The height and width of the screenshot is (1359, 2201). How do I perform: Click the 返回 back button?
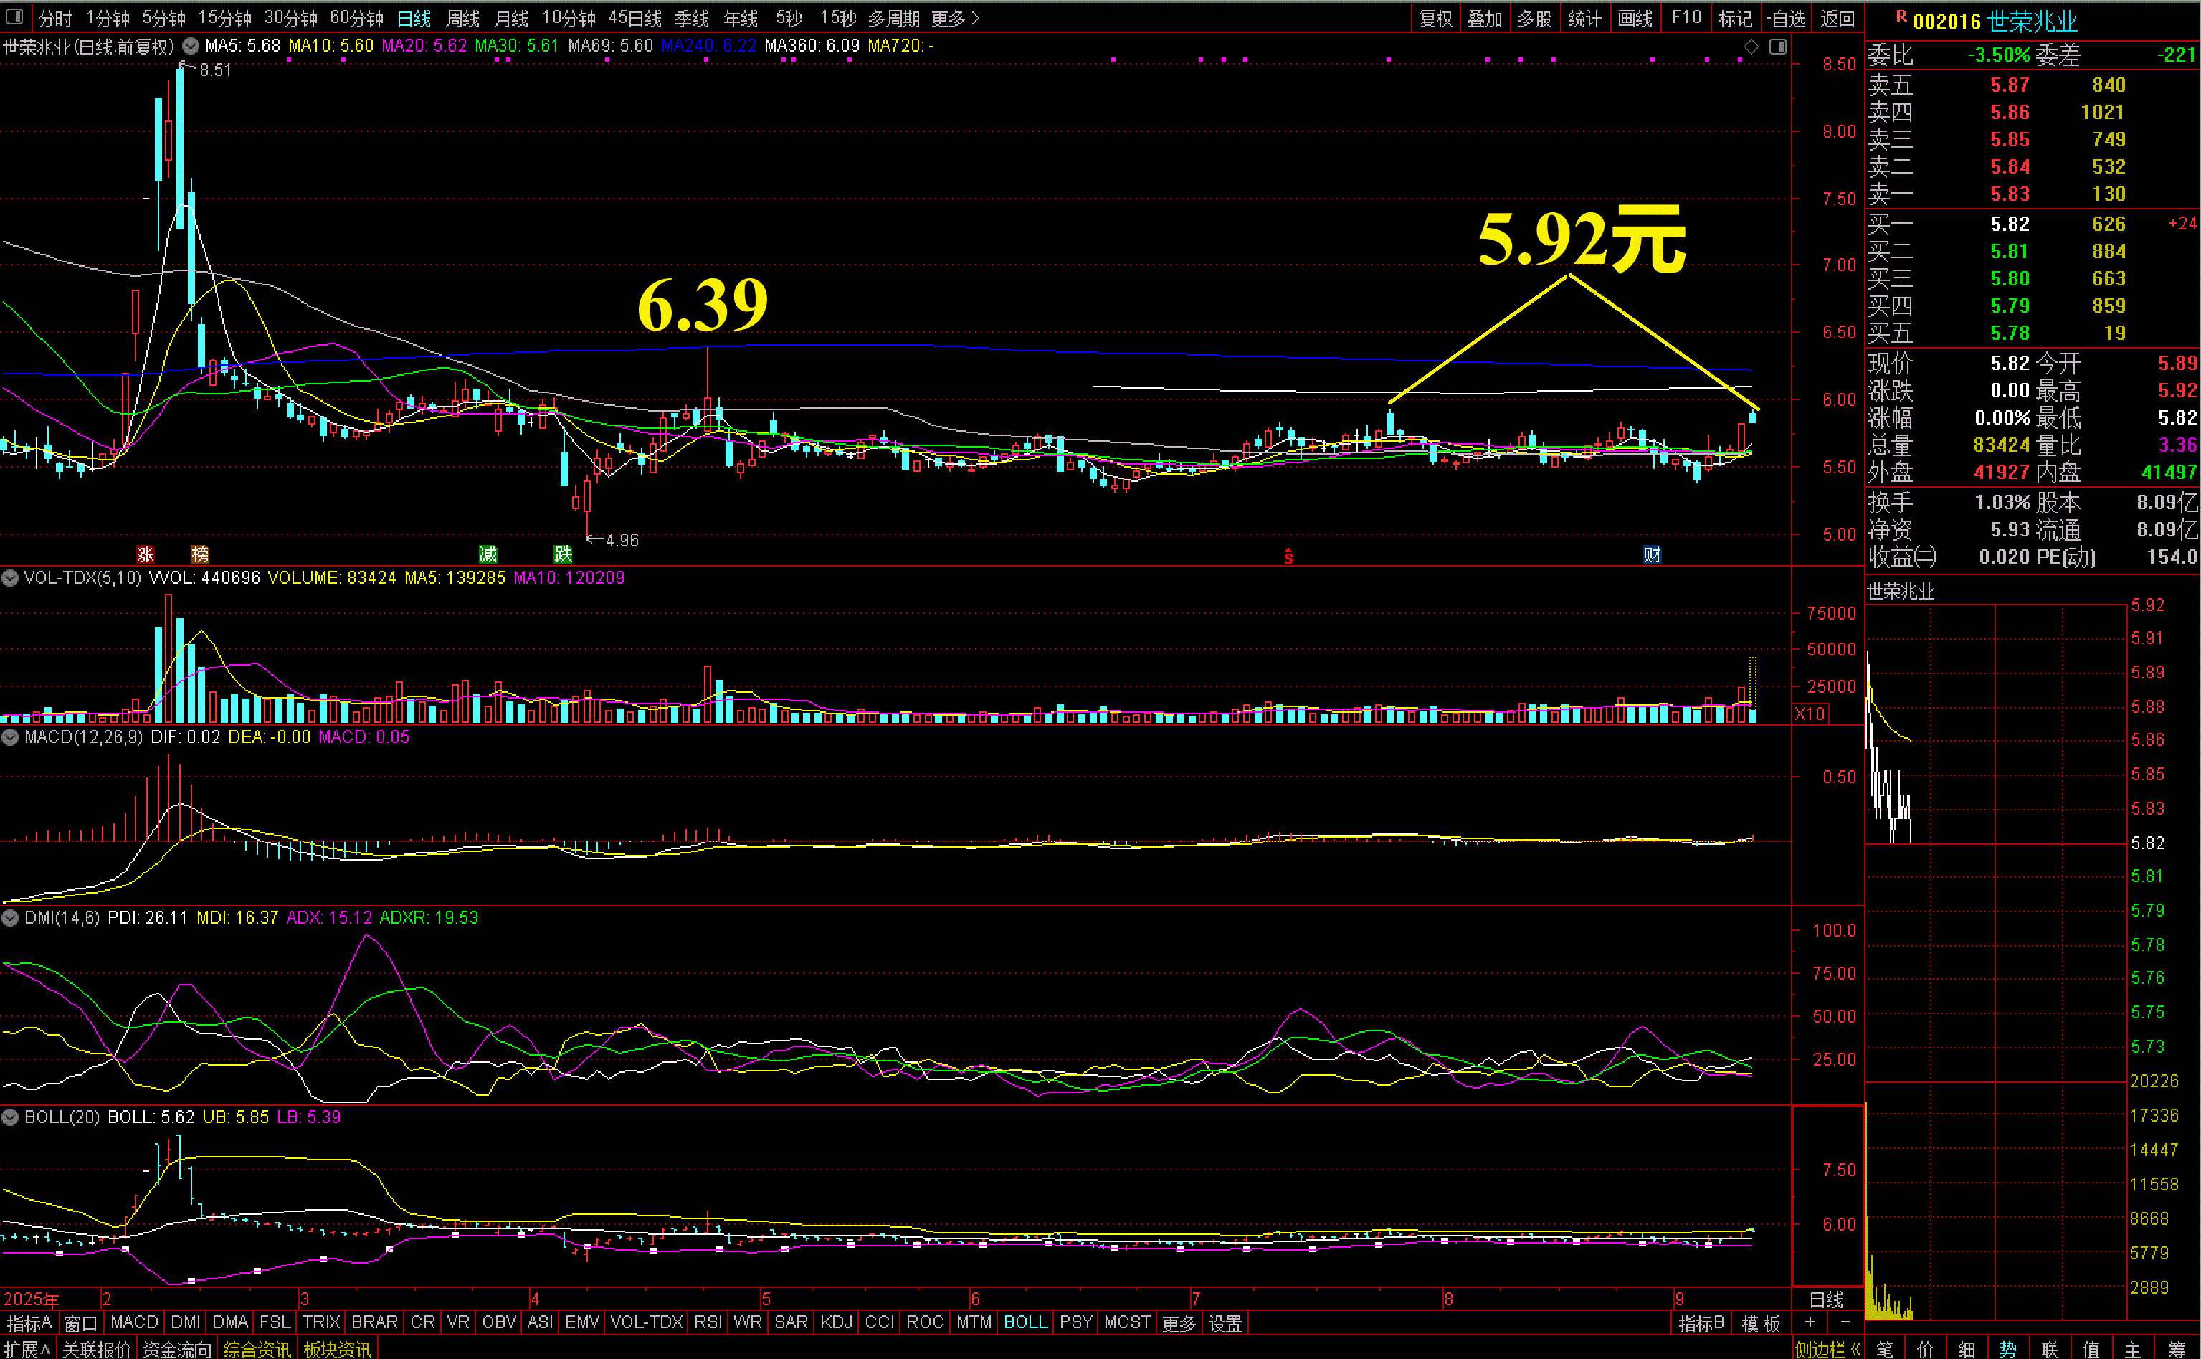tap(1838, 18)
